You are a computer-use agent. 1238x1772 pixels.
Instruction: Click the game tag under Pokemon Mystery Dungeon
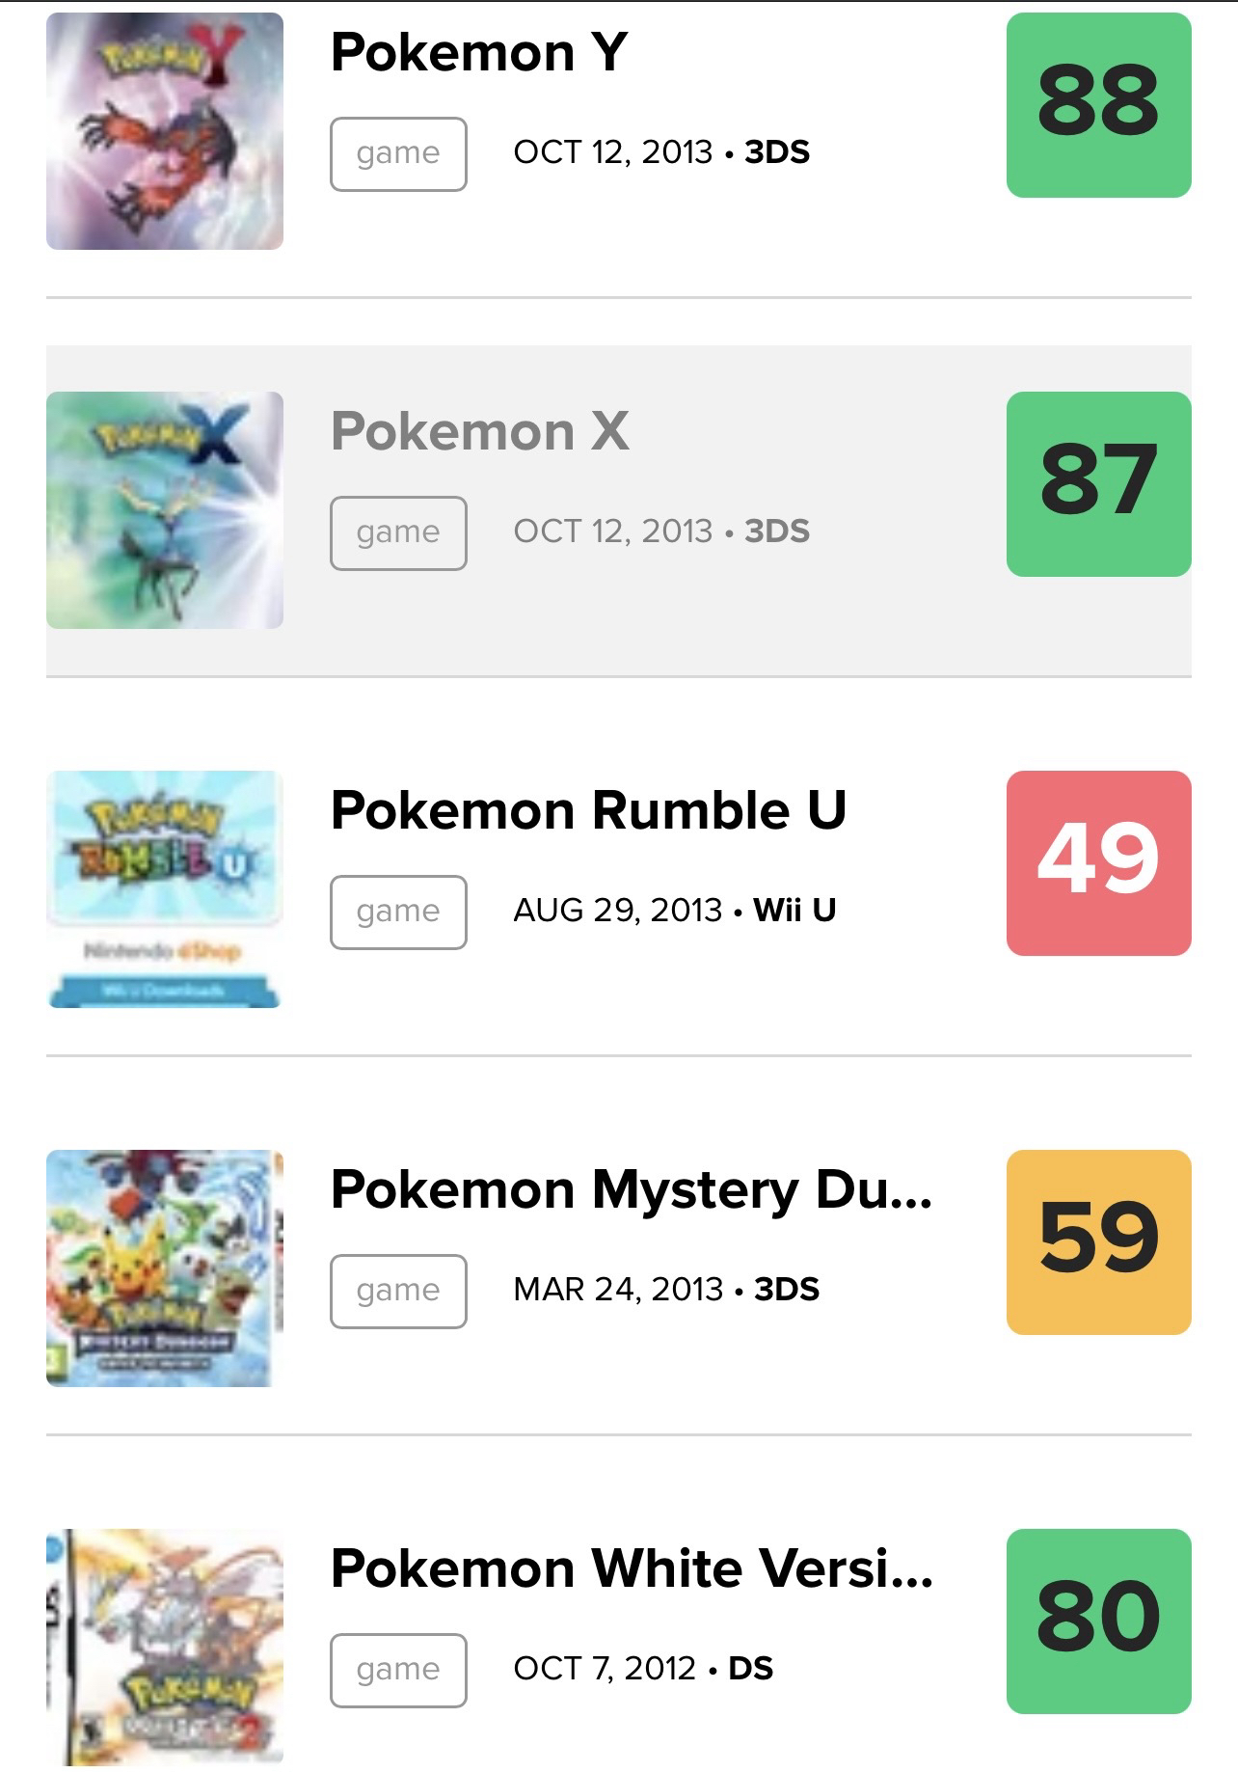click(x=398, y=1292)
